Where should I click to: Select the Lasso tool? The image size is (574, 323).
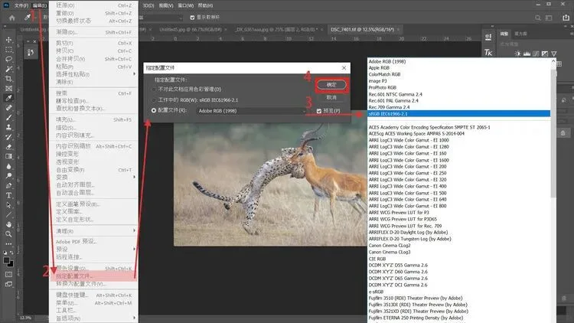pos(8,59)
